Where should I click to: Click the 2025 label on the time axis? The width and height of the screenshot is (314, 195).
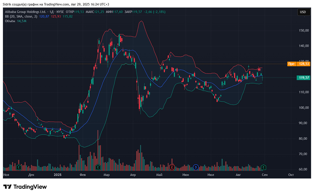click(57, 174)
